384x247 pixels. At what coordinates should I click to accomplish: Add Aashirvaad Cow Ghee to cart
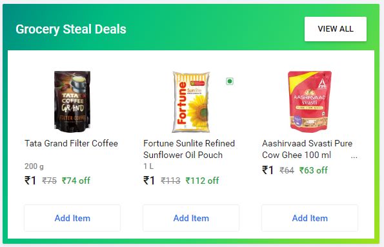coord(310,218)
